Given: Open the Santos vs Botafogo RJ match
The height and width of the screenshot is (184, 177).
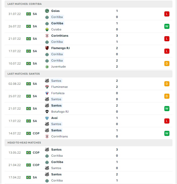Looking at the screenshot, I should tap(88, 109).
